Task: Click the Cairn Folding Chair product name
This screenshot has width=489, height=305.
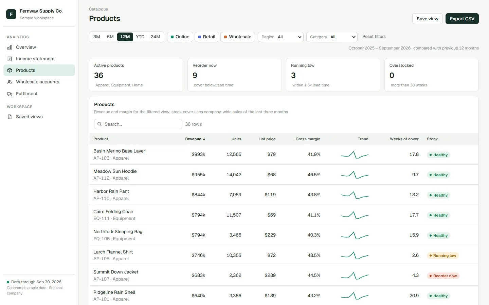Action: 113,212
